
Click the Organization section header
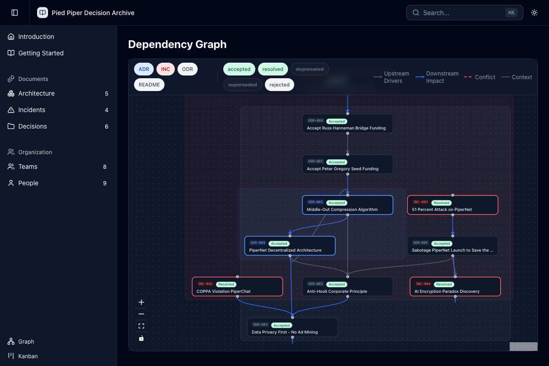[x=35, y=152]
